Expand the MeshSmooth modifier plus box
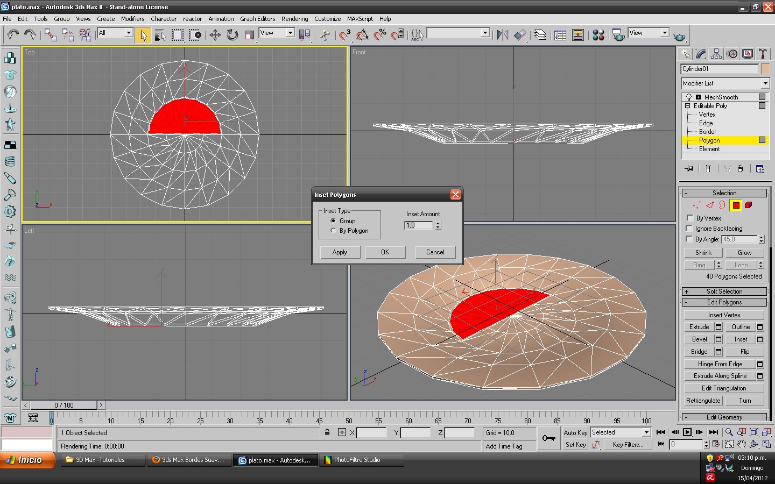 pyautogui.click(x=698, y=97)
